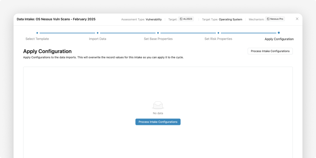The height and width of the screenshot is (158, 316).
Task: Click the Operating System target type value
Action: click(231, 19)
